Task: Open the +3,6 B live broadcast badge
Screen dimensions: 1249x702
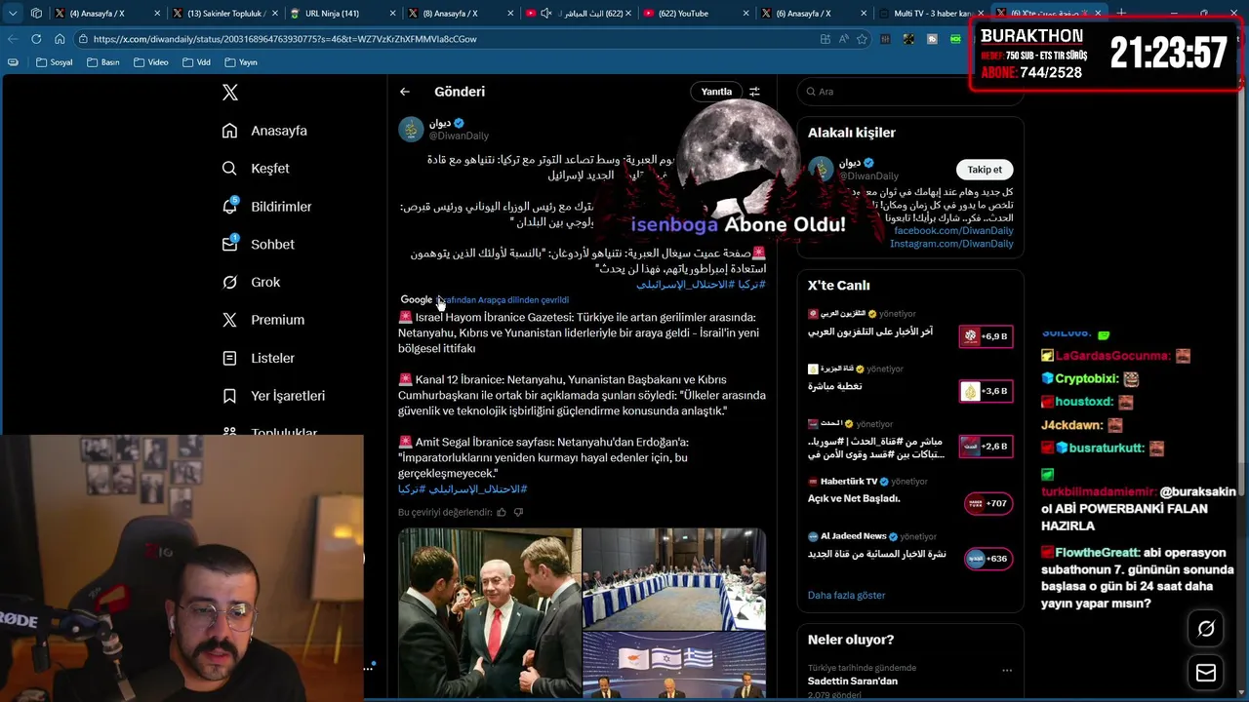Action: [987, 391]
